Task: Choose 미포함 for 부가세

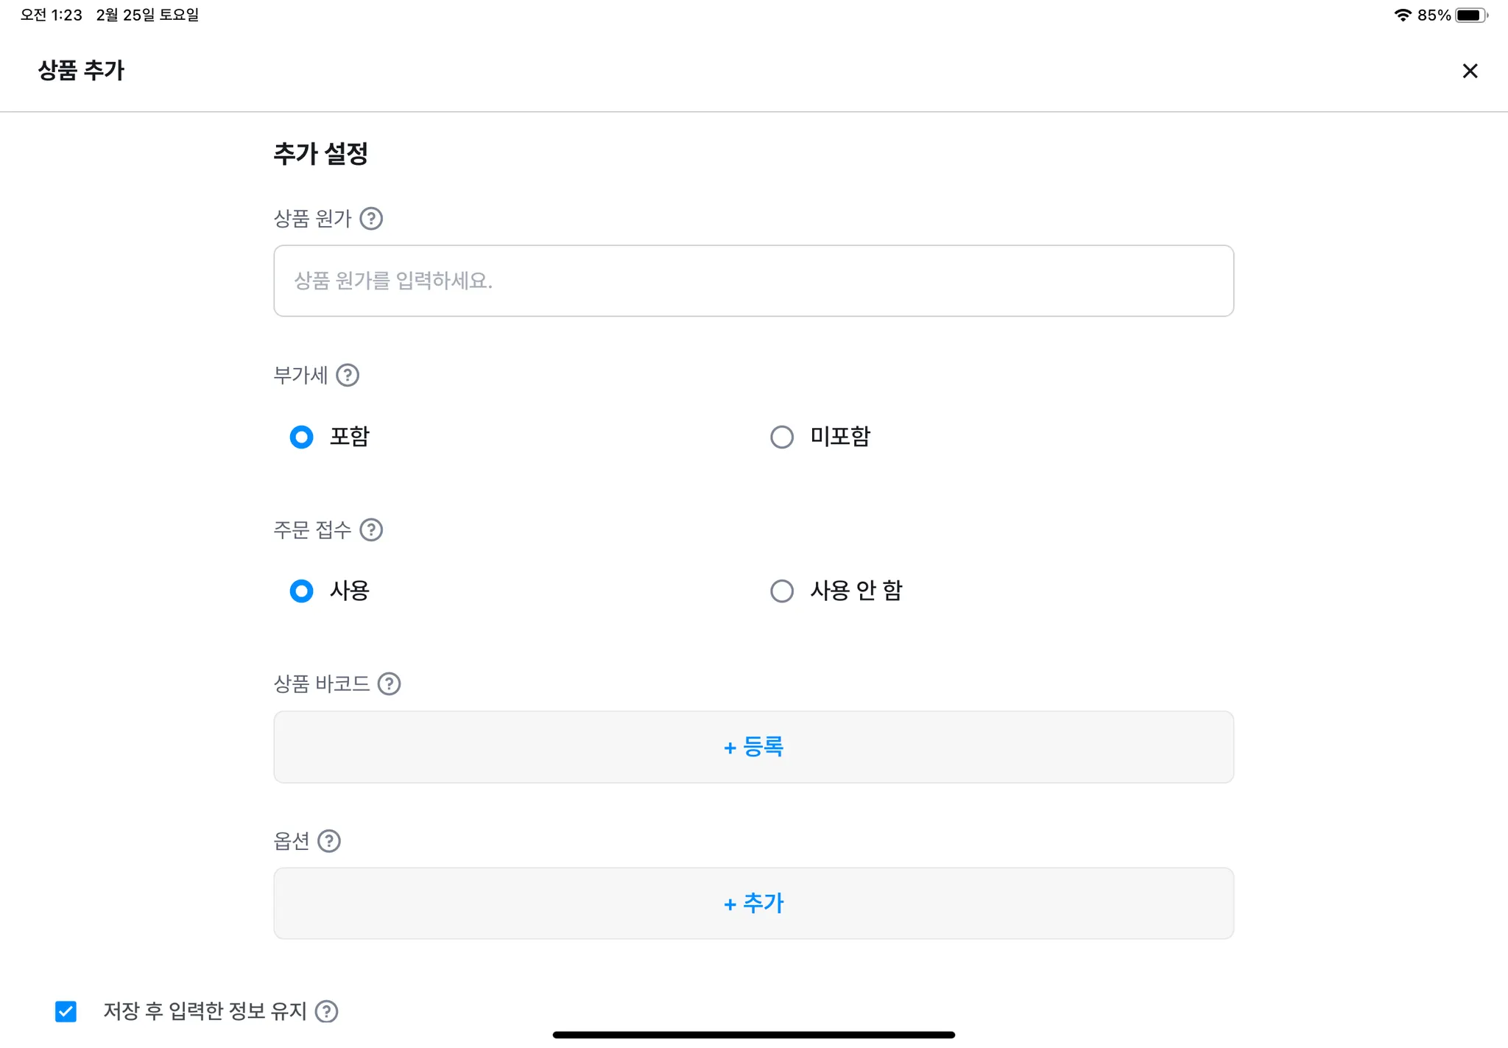Action: click(x=782, y=437)
